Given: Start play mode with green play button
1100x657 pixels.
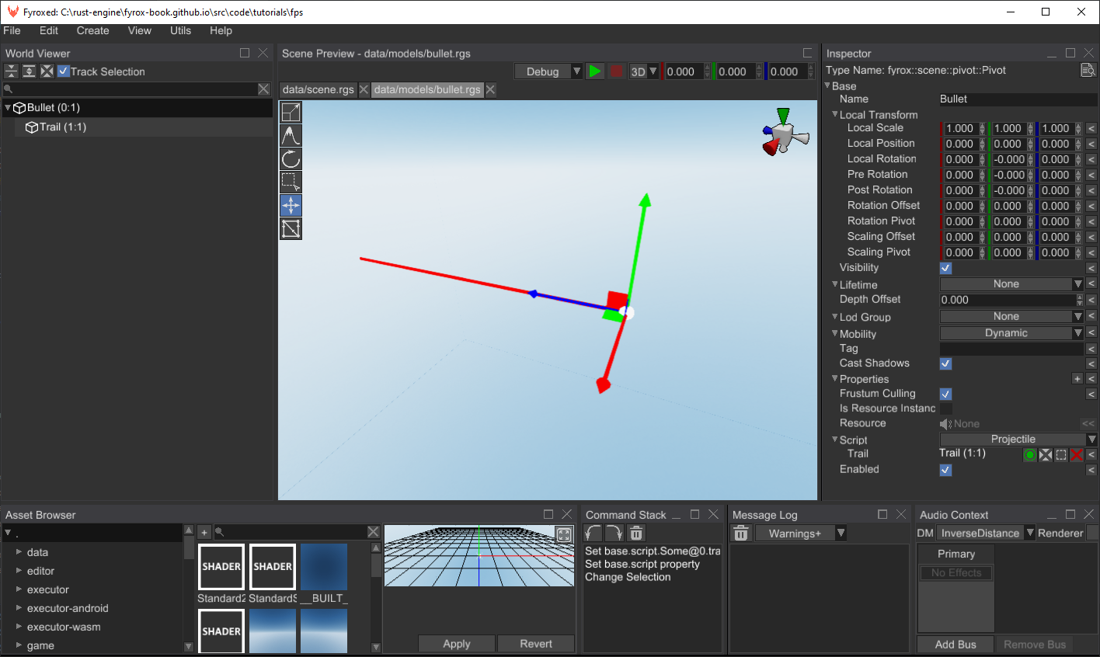Looking at the screenshot, I should [x=595, y=71].
